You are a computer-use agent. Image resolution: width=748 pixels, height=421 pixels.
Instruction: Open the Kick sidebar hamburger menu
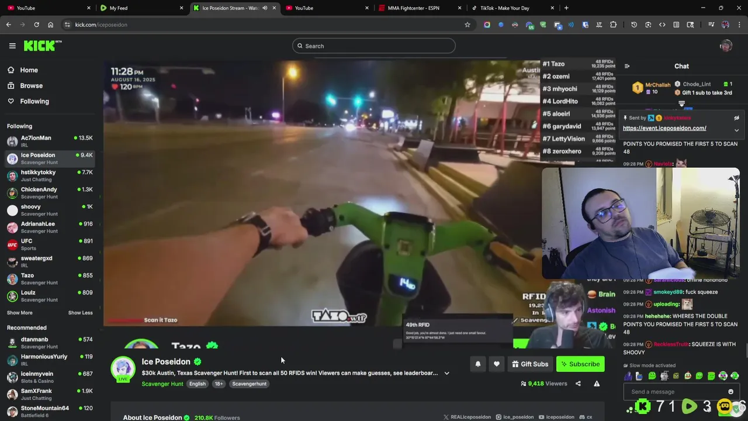tap(12, 46)
